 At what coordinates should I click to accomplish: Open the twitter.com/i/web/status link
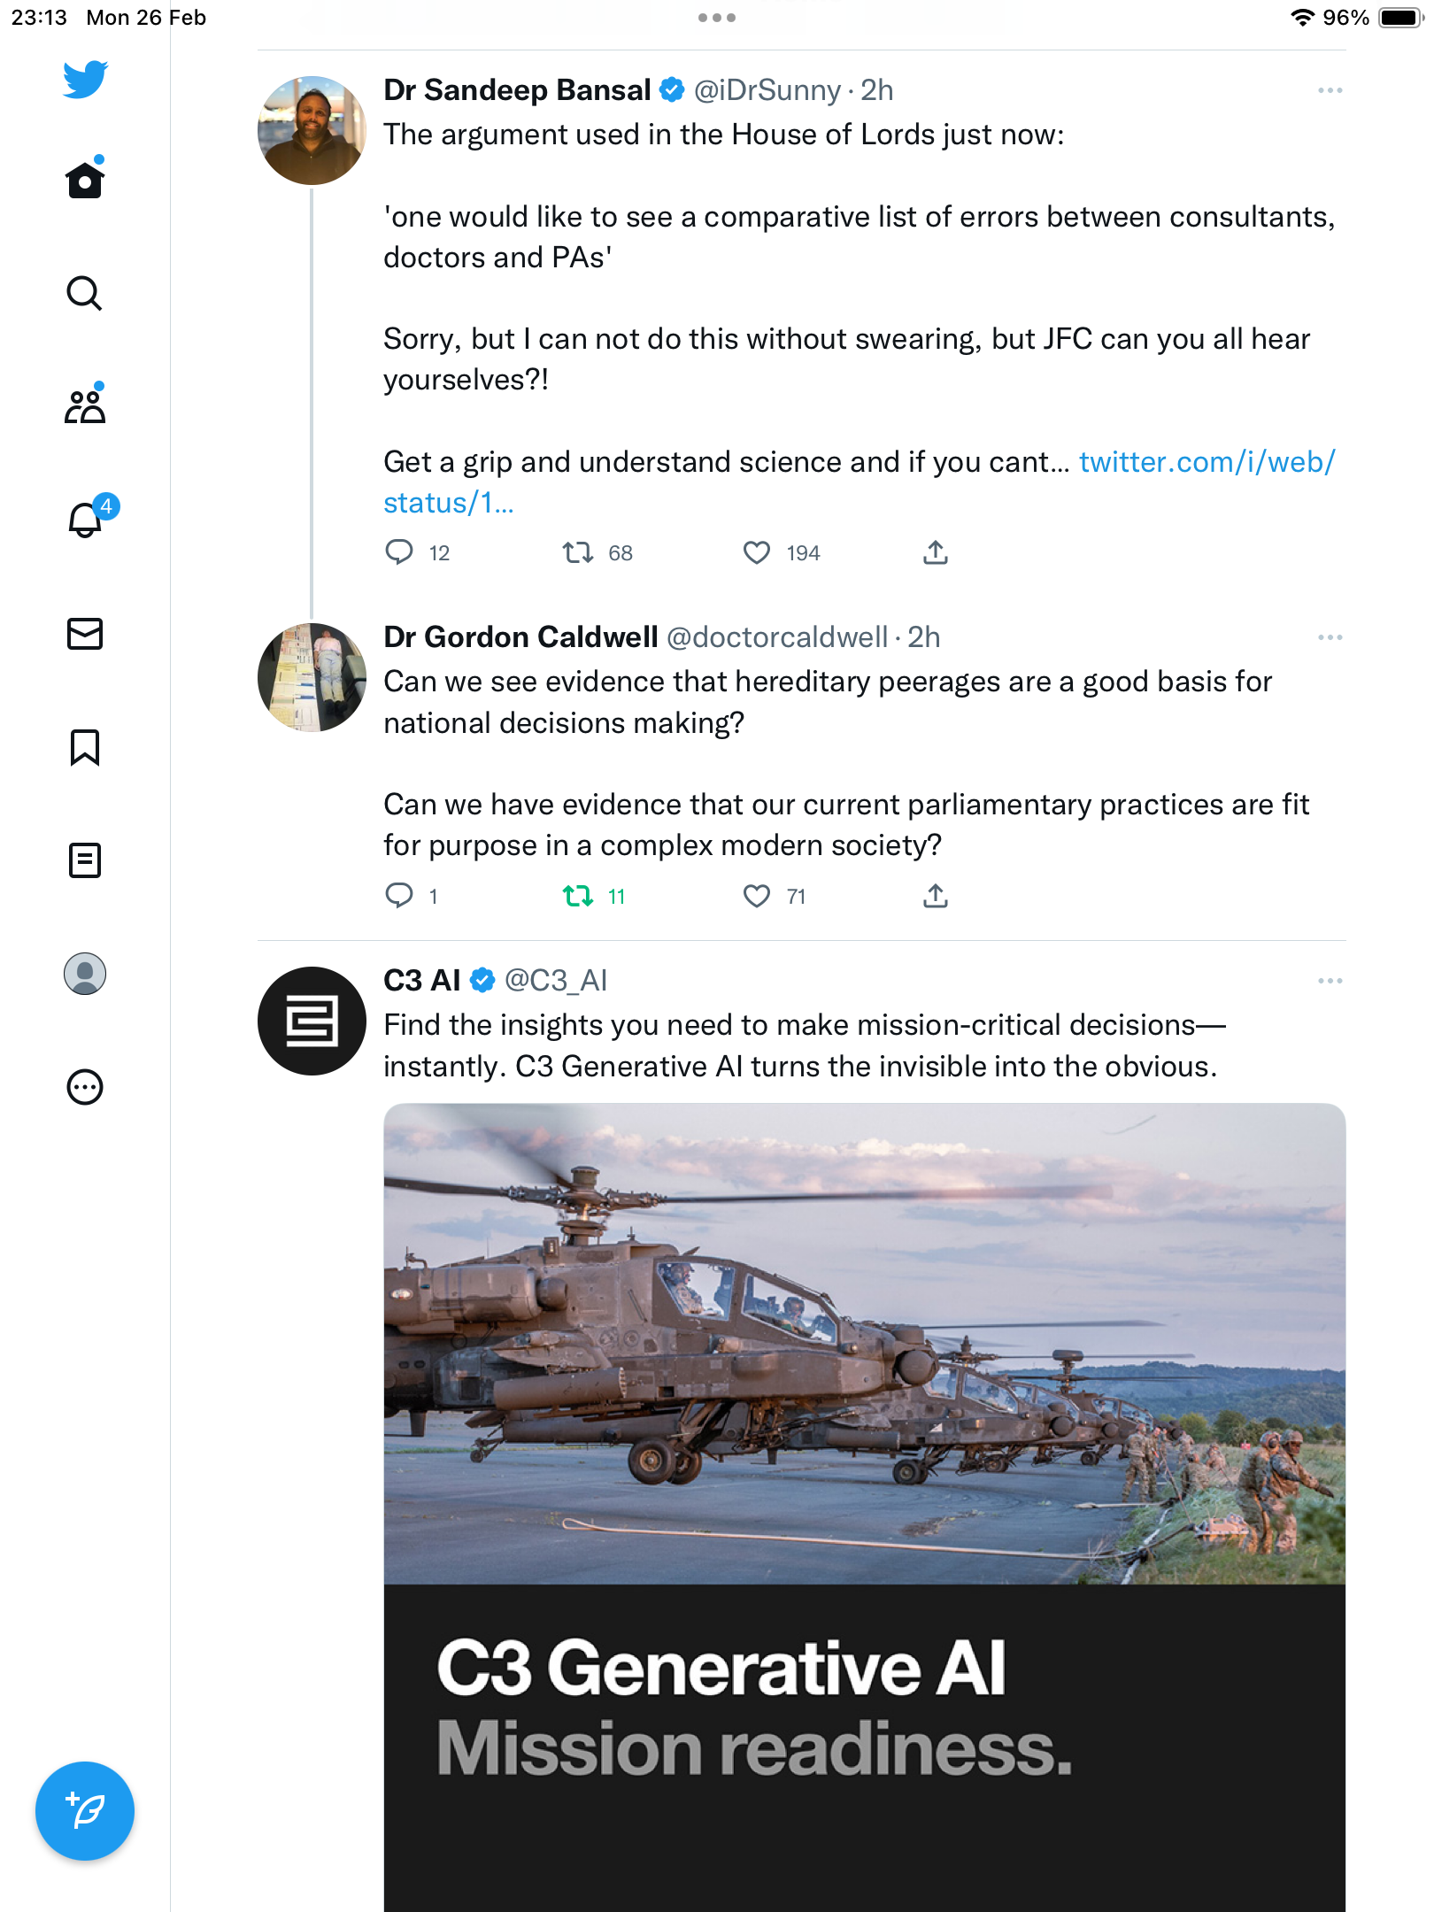pos(860,482)
